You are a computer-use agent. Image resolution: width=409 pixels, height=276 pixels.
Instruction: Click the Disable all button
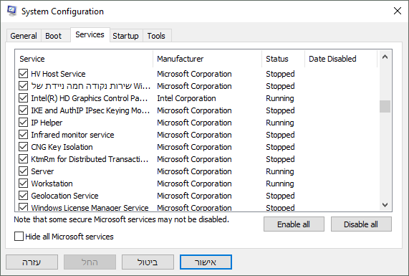361,224
